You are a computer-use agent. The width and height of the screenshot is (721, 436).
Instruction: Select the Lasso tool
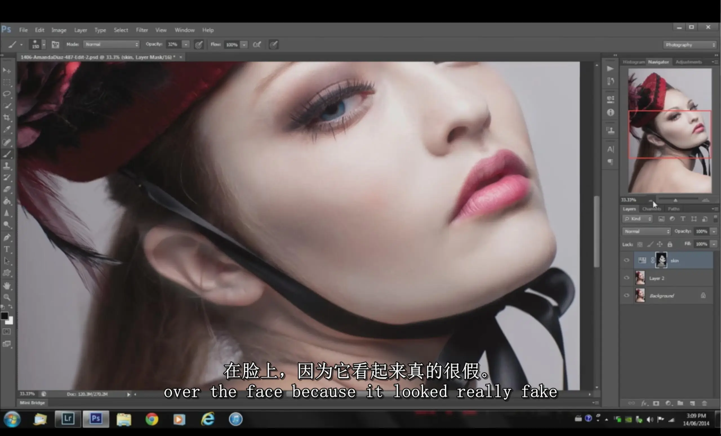(x=7, y=94)
